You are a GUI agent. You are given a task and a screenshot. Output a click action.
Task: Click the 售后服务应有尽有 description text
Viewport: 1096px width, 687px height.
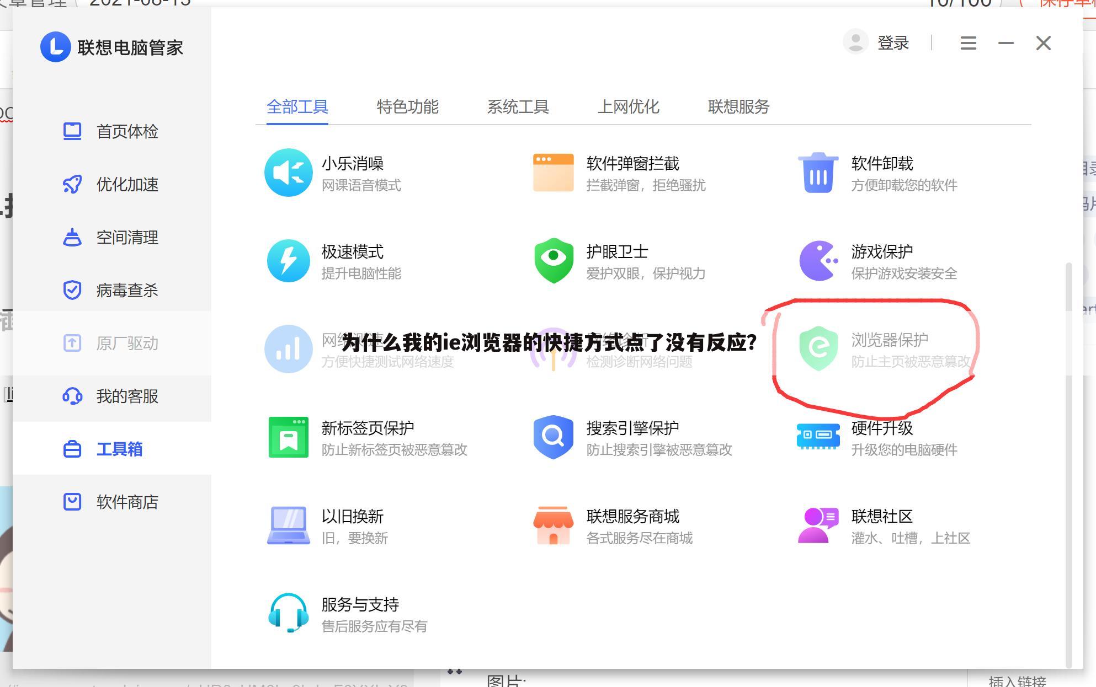375,626
